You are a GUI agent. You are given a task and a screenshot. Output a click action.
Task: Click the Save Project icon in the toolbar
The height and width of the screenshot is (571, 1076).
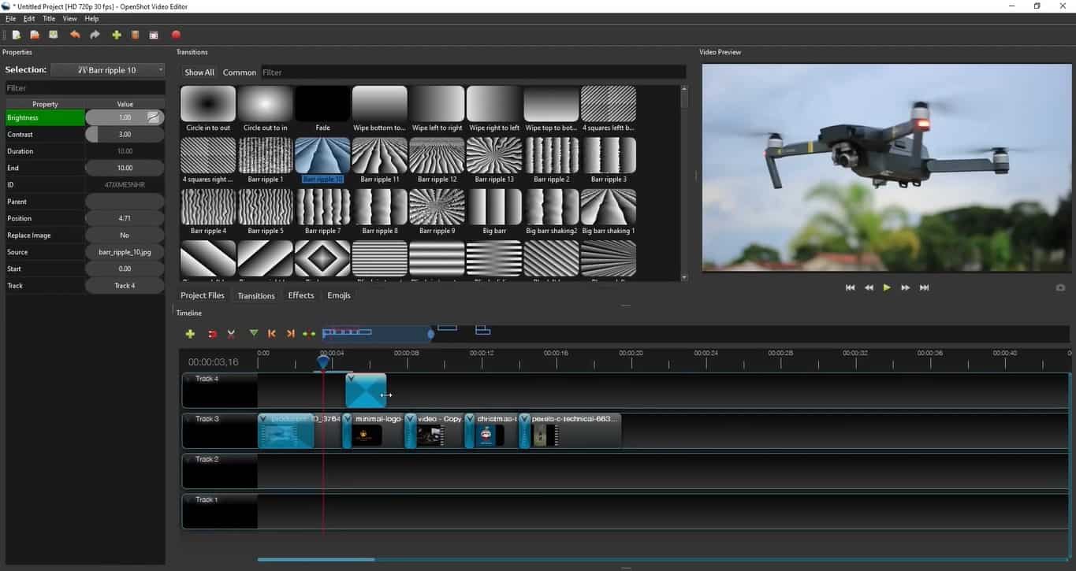(52, 35)
